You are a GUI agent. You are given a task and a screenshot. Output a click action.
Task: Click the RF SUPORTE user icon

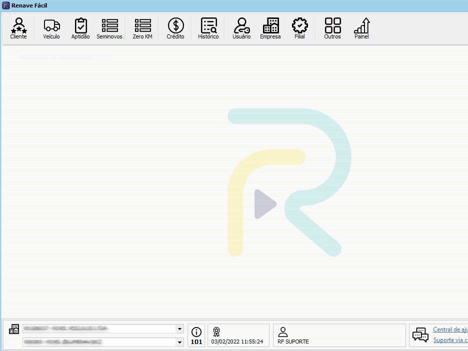click(x=283, y=332)
